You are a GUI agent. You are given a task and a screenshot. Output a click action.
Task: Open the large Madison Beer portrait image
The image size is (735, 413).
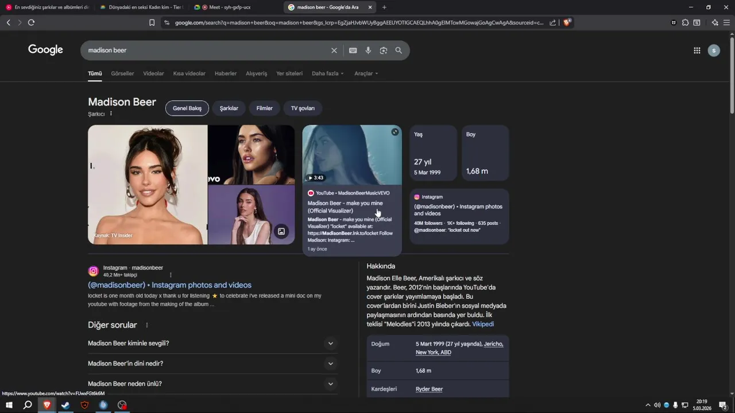pos(148,185)
